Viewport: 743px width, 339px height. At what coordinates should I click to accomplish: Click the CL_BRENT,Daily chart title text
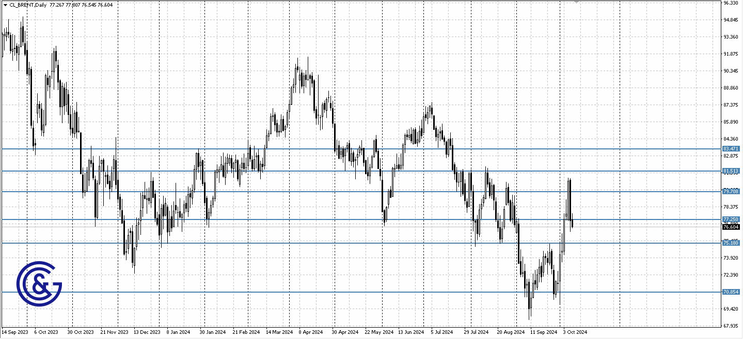[28, 5]
